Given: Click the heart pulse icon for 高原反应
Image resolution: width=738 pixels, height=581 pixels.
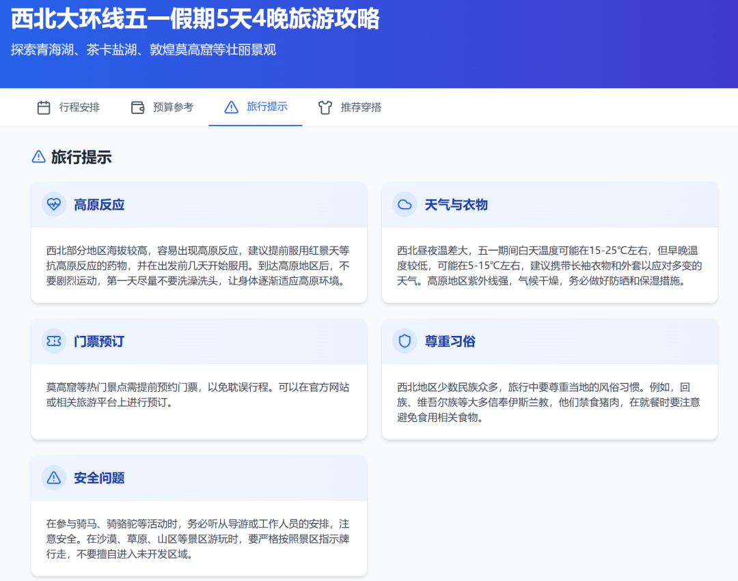Looking at the screenshot, I should click(54, 205).
